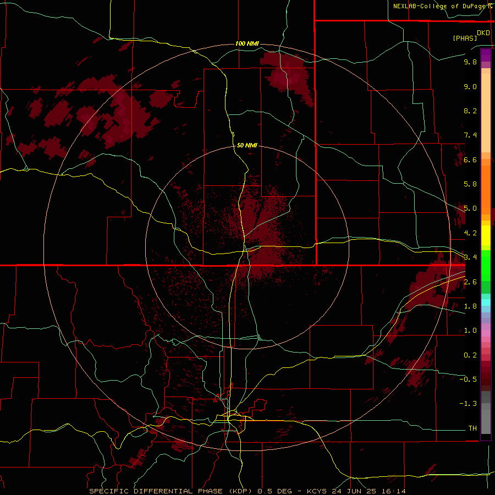The height and width of the screenshot is (495, 495).
Task: Click the 1.0 scale value
Action: (470, 331)
